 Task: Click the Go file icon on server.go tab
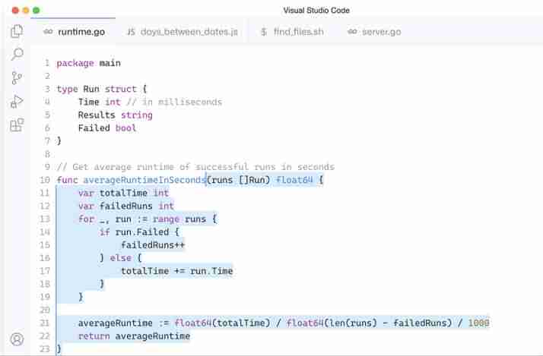[352, 32]
